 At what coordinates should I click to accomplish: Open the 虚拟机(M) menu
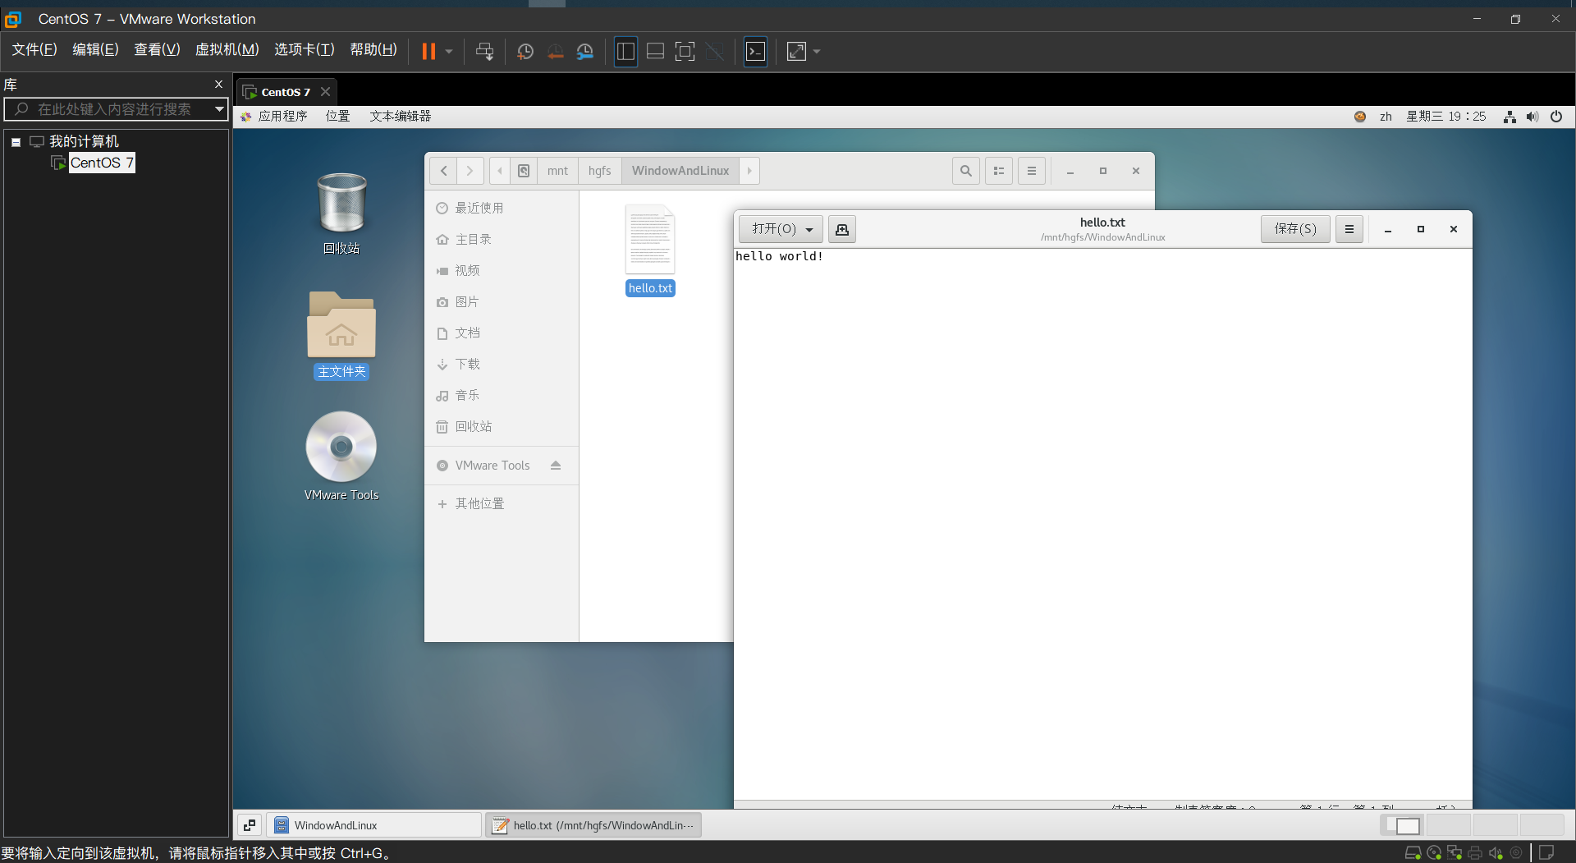(227, 50)
